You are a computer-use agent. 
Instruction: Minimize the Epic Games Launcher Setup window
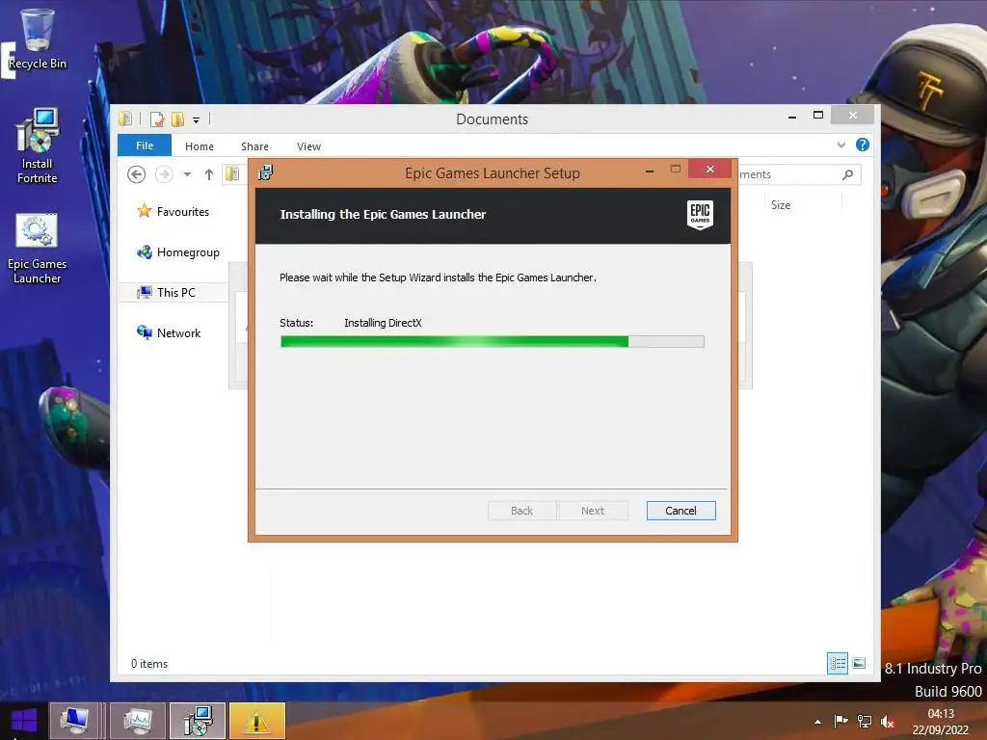pos(649,170)
